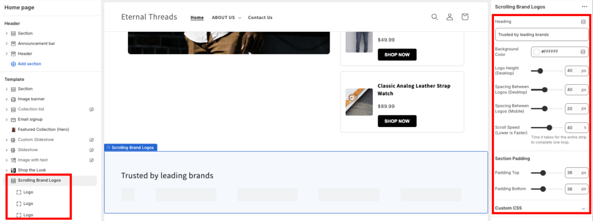Click the Eternal Threads store name

149,17
